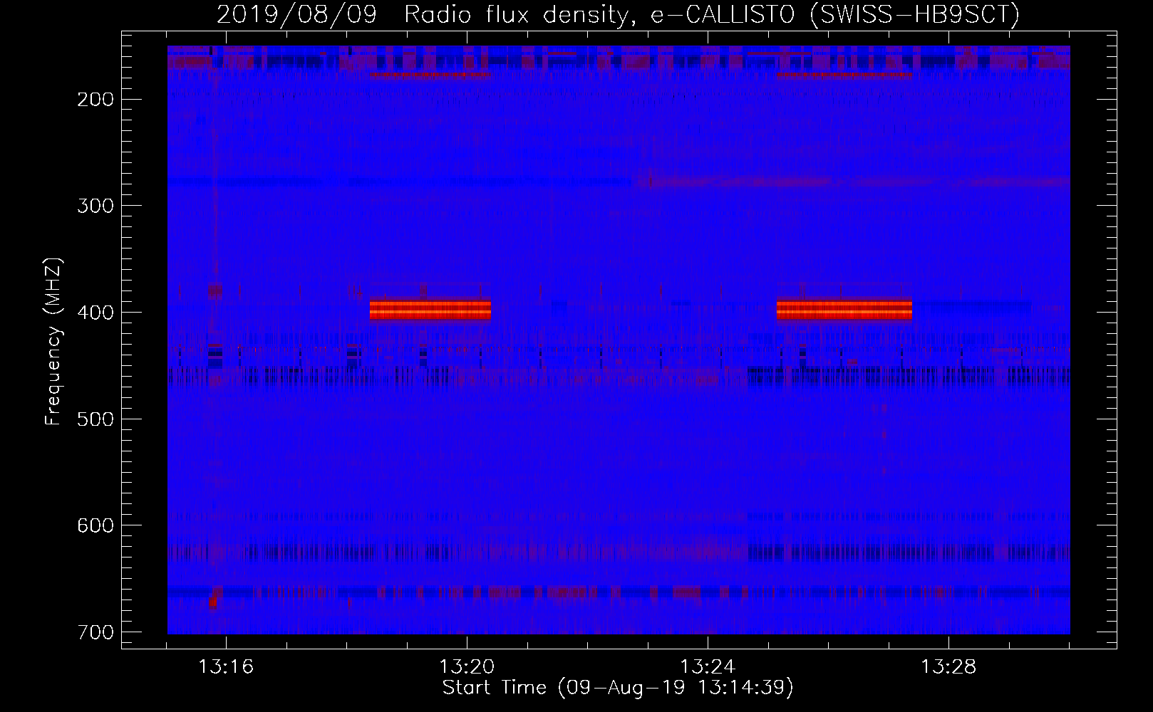Click the 'Start Time (09-Aug-19 13:14:39)' axis label
The height and width of the screenshot is (712, 1153).
618,688
